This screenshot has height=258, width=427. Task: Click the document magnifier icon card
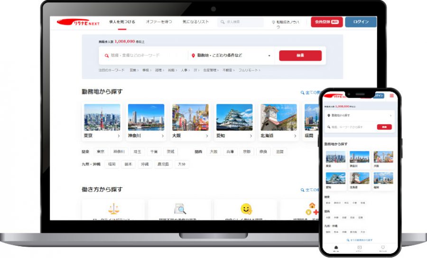(x=180, y=209)
